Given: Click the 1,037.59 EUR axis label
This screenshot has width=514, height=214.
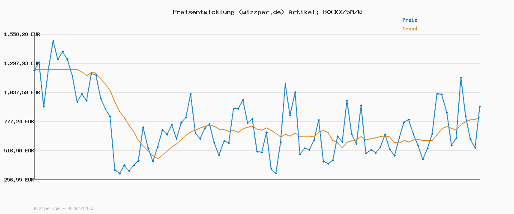Looking at the screenshot, I should point(22,92).
